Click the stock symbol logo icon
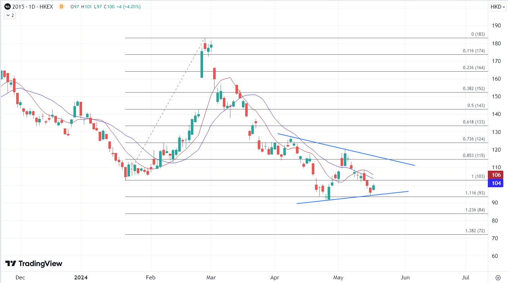This screenshot has height=283, width=508. coord(7,6)
